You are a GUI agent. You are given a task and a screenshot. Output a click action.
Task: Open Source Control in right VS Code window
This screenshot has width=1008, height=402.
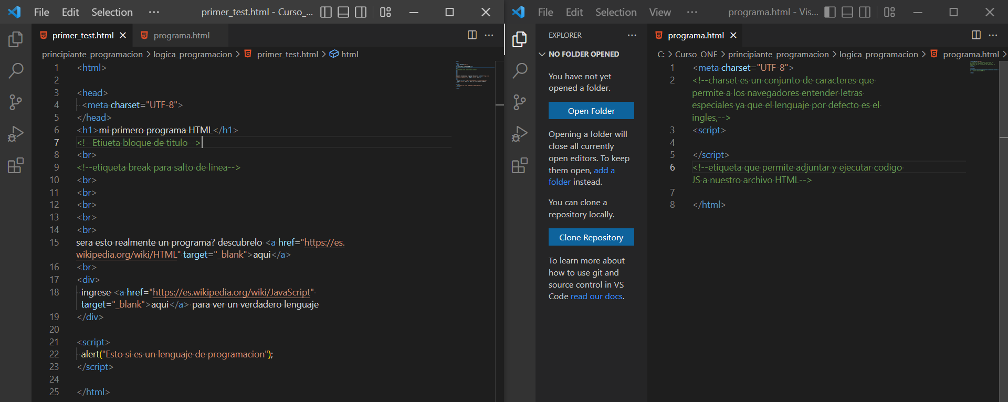520,102
